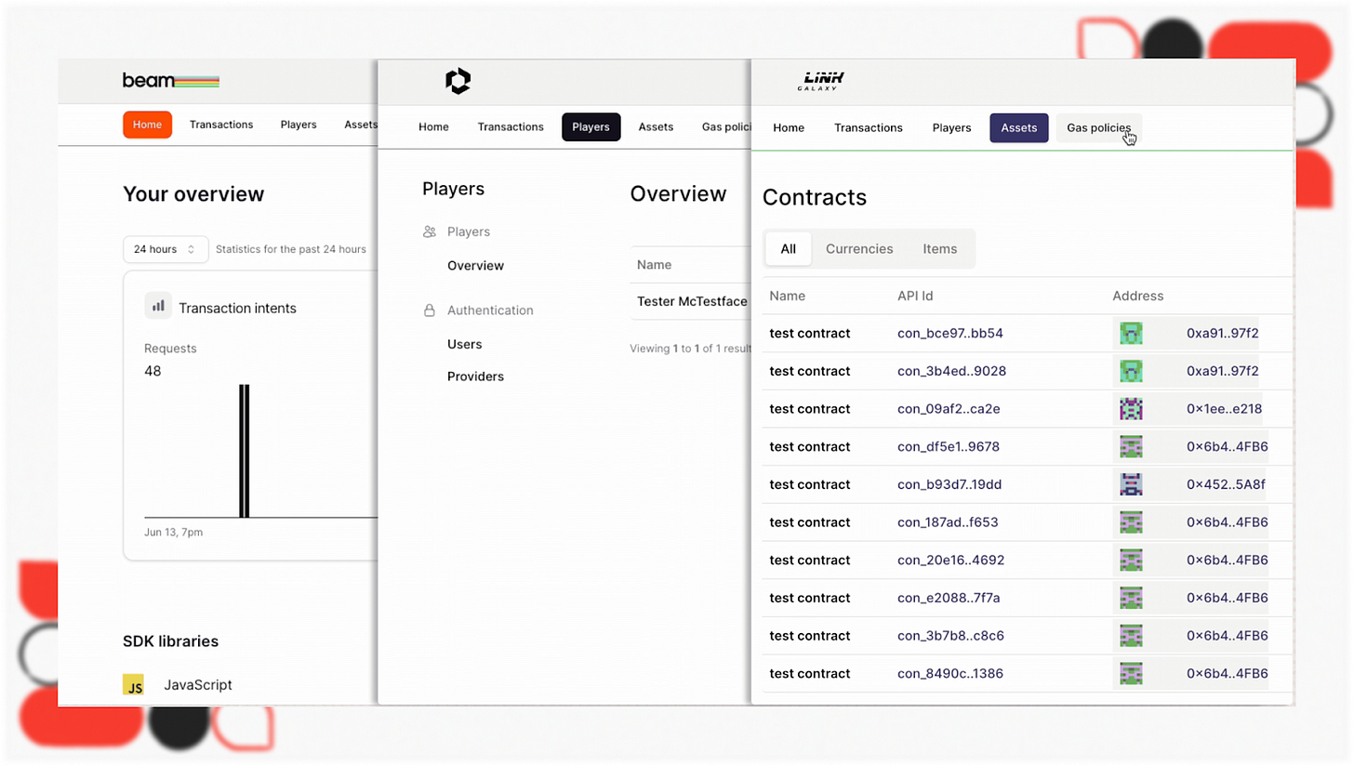Click the identicon in the con_3b7b8..c8c6 row

point(1131,636)
